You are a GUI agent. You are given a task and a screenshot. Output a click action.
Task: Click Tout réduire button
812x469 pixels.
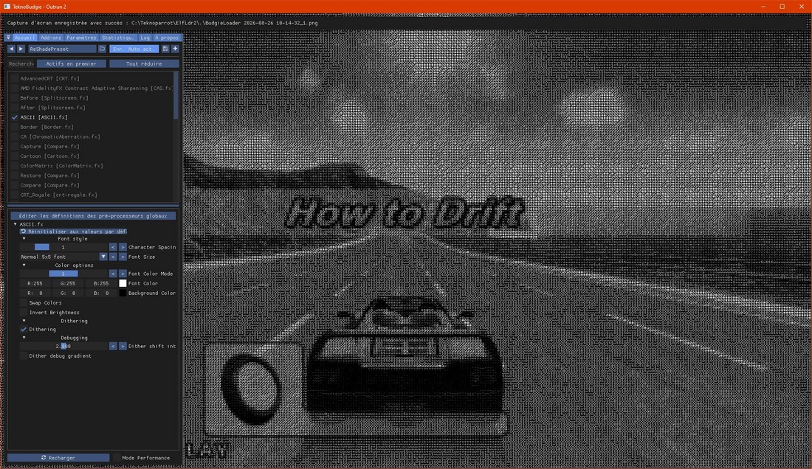tap(144, 63)
